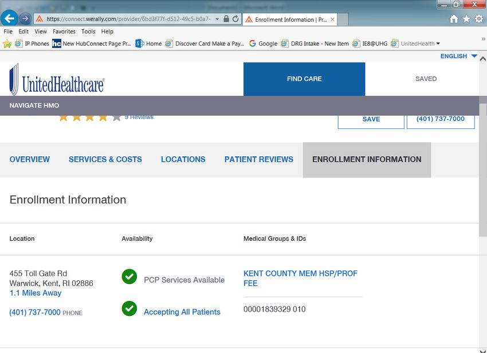Click in the URL address field

pyautogui.click(x=128, y=19)
